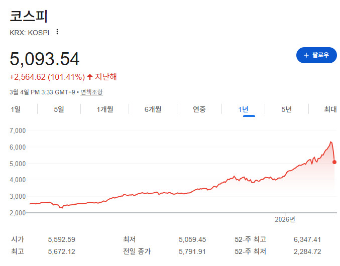
Task: Click the plus icon on follow button
Action: tap(306, 55)
